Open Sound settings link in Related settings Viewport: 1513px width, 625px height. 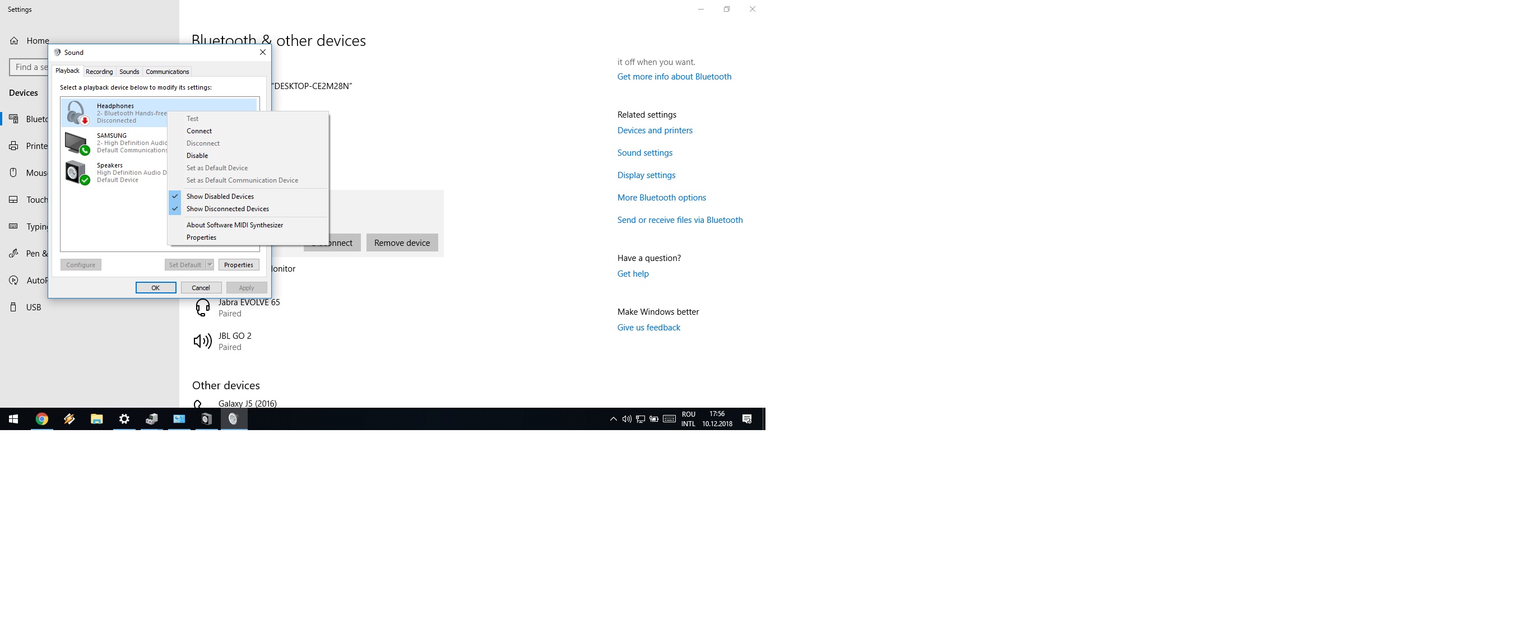click(644, 152)
